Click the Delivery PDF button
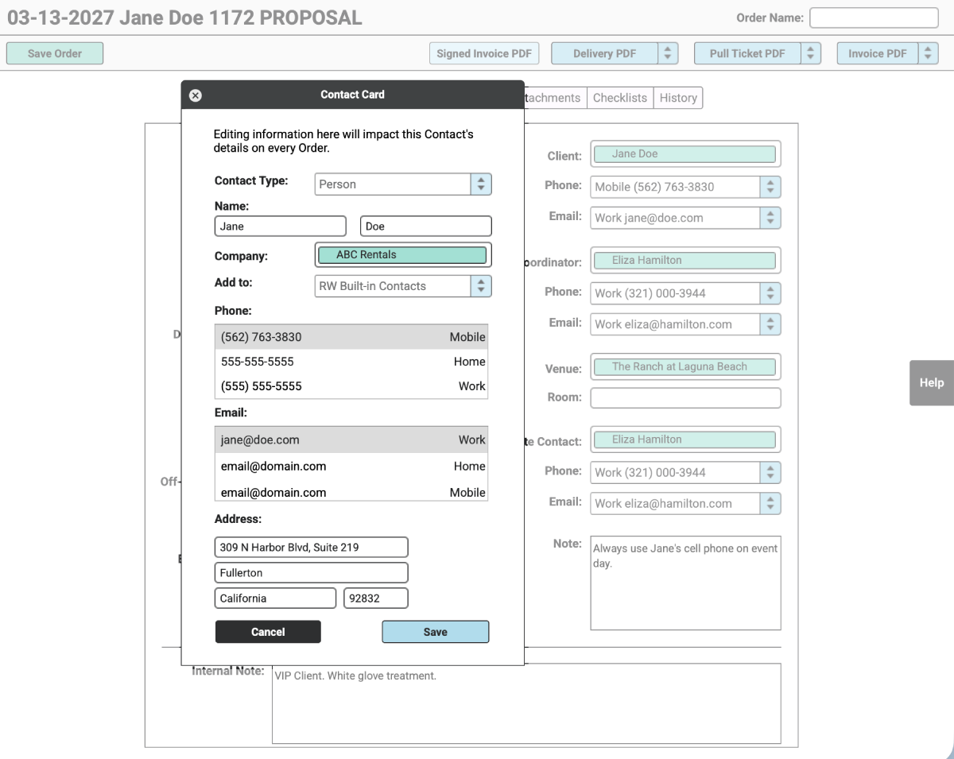Image resolution: width=954 pixels, height=759 pixels. coord(604,53)
